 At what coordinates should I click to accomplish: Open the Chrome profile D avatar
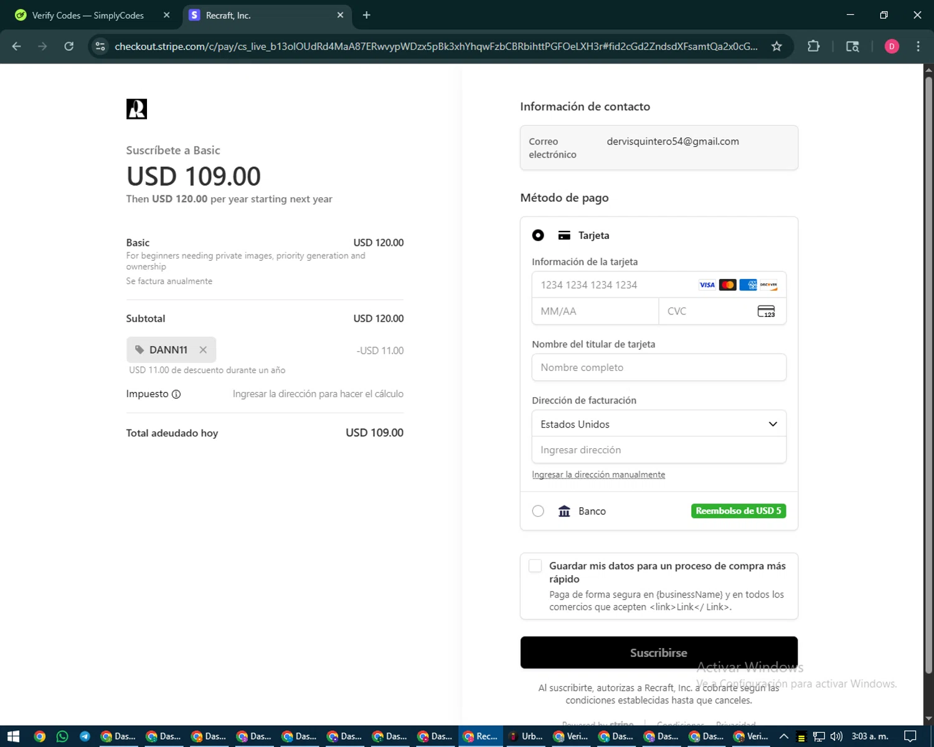(892, 46)
